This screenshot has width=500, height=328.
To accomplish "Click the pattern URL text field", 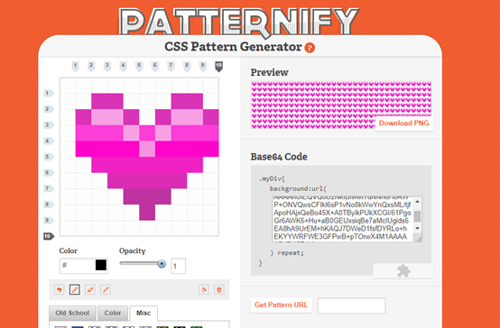I will (x=352, y=305).
